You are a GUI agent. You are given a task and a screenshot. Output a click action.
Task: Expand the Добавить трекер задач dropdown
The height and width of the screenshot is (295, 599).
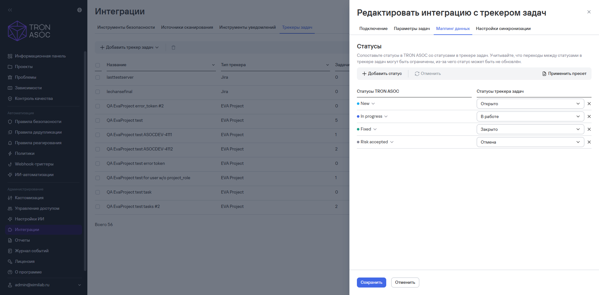pos(129,47)
